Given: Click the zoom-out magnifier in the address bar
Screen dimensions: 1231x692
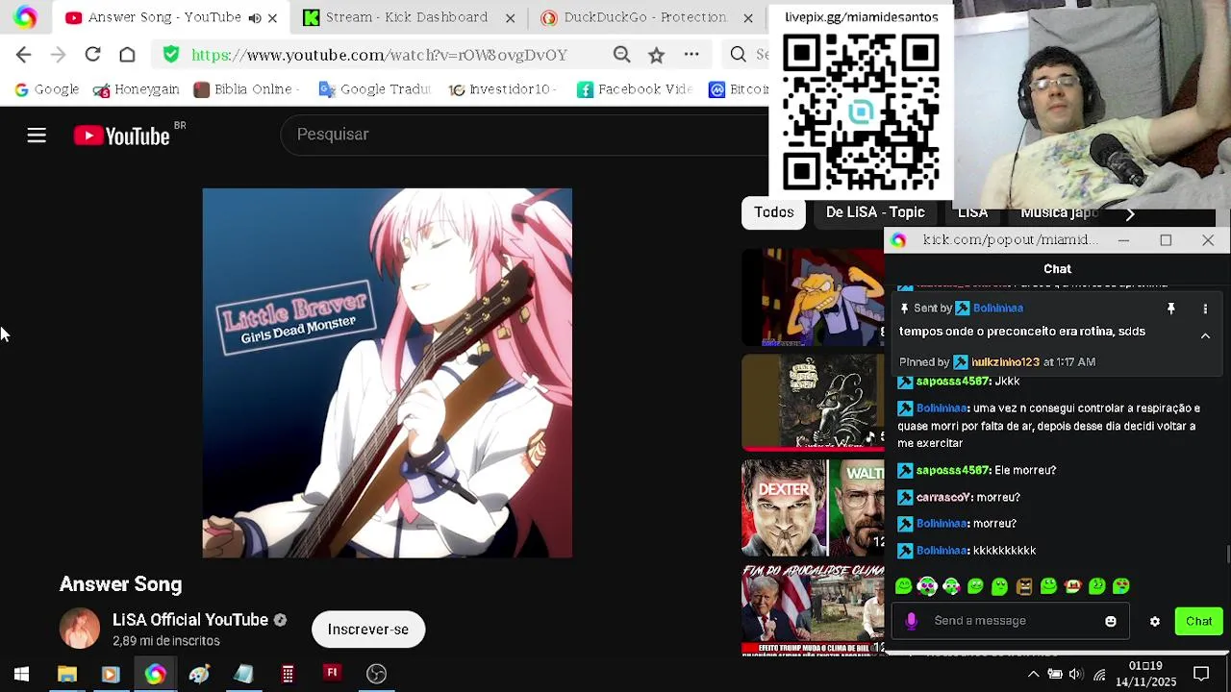Looking at the screenshot, I should tap(621, 55).
